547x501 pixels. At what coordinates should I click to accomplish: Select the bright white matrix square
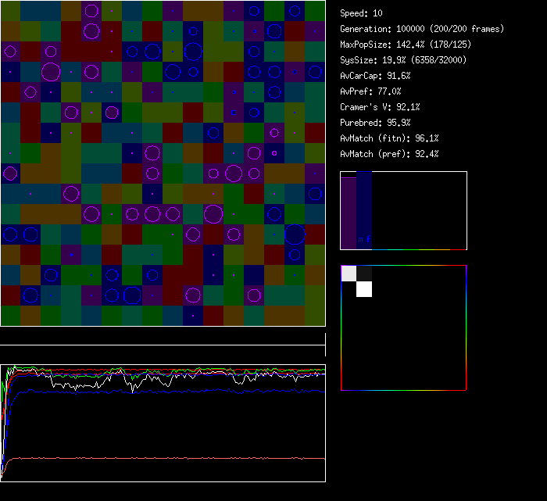coord(364,289)
